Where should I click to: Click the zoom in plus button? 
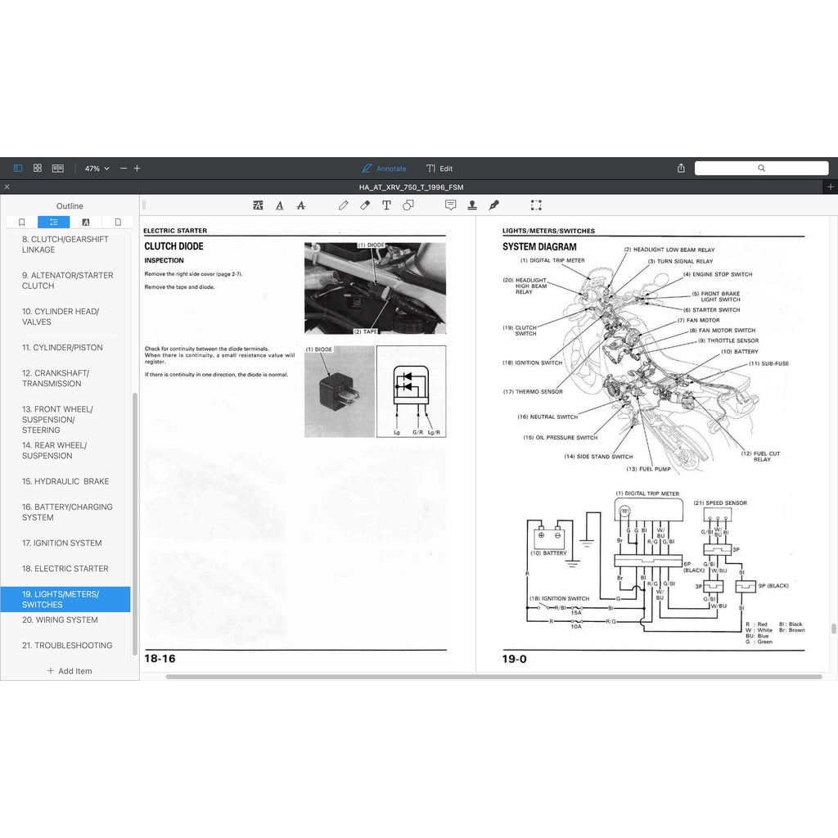[137, 169]
